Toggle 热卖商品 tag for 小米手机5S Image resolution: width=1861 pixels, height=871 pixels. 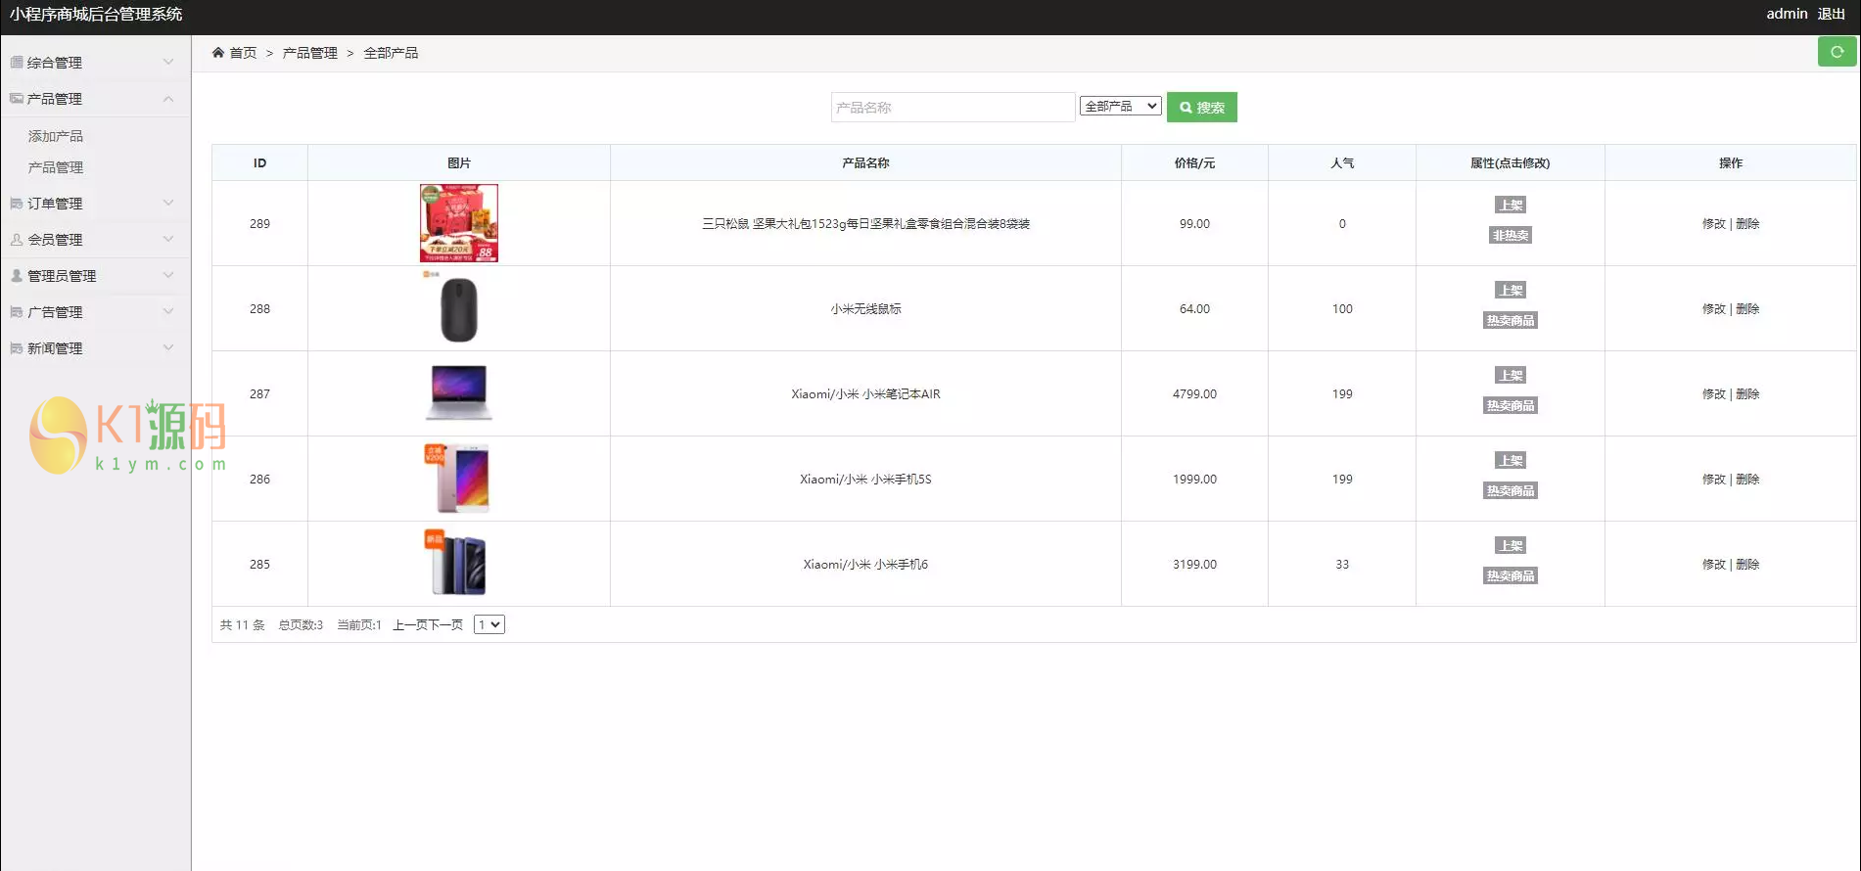click(1511, 491)
